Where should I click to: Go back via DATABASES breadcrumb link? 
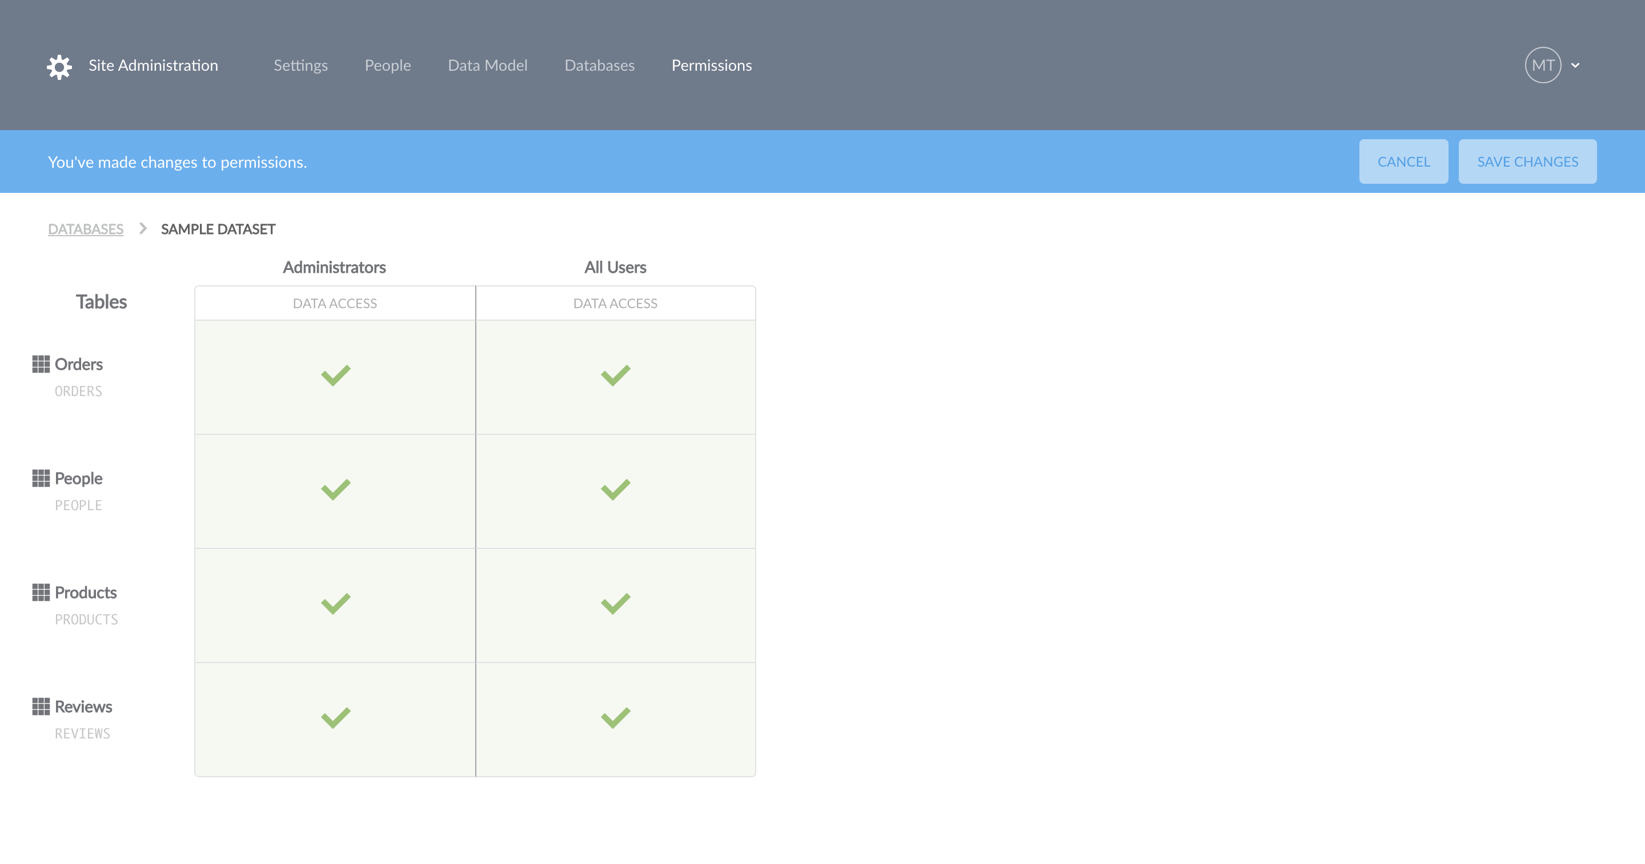pyautogui.click(x=86, y=229)
